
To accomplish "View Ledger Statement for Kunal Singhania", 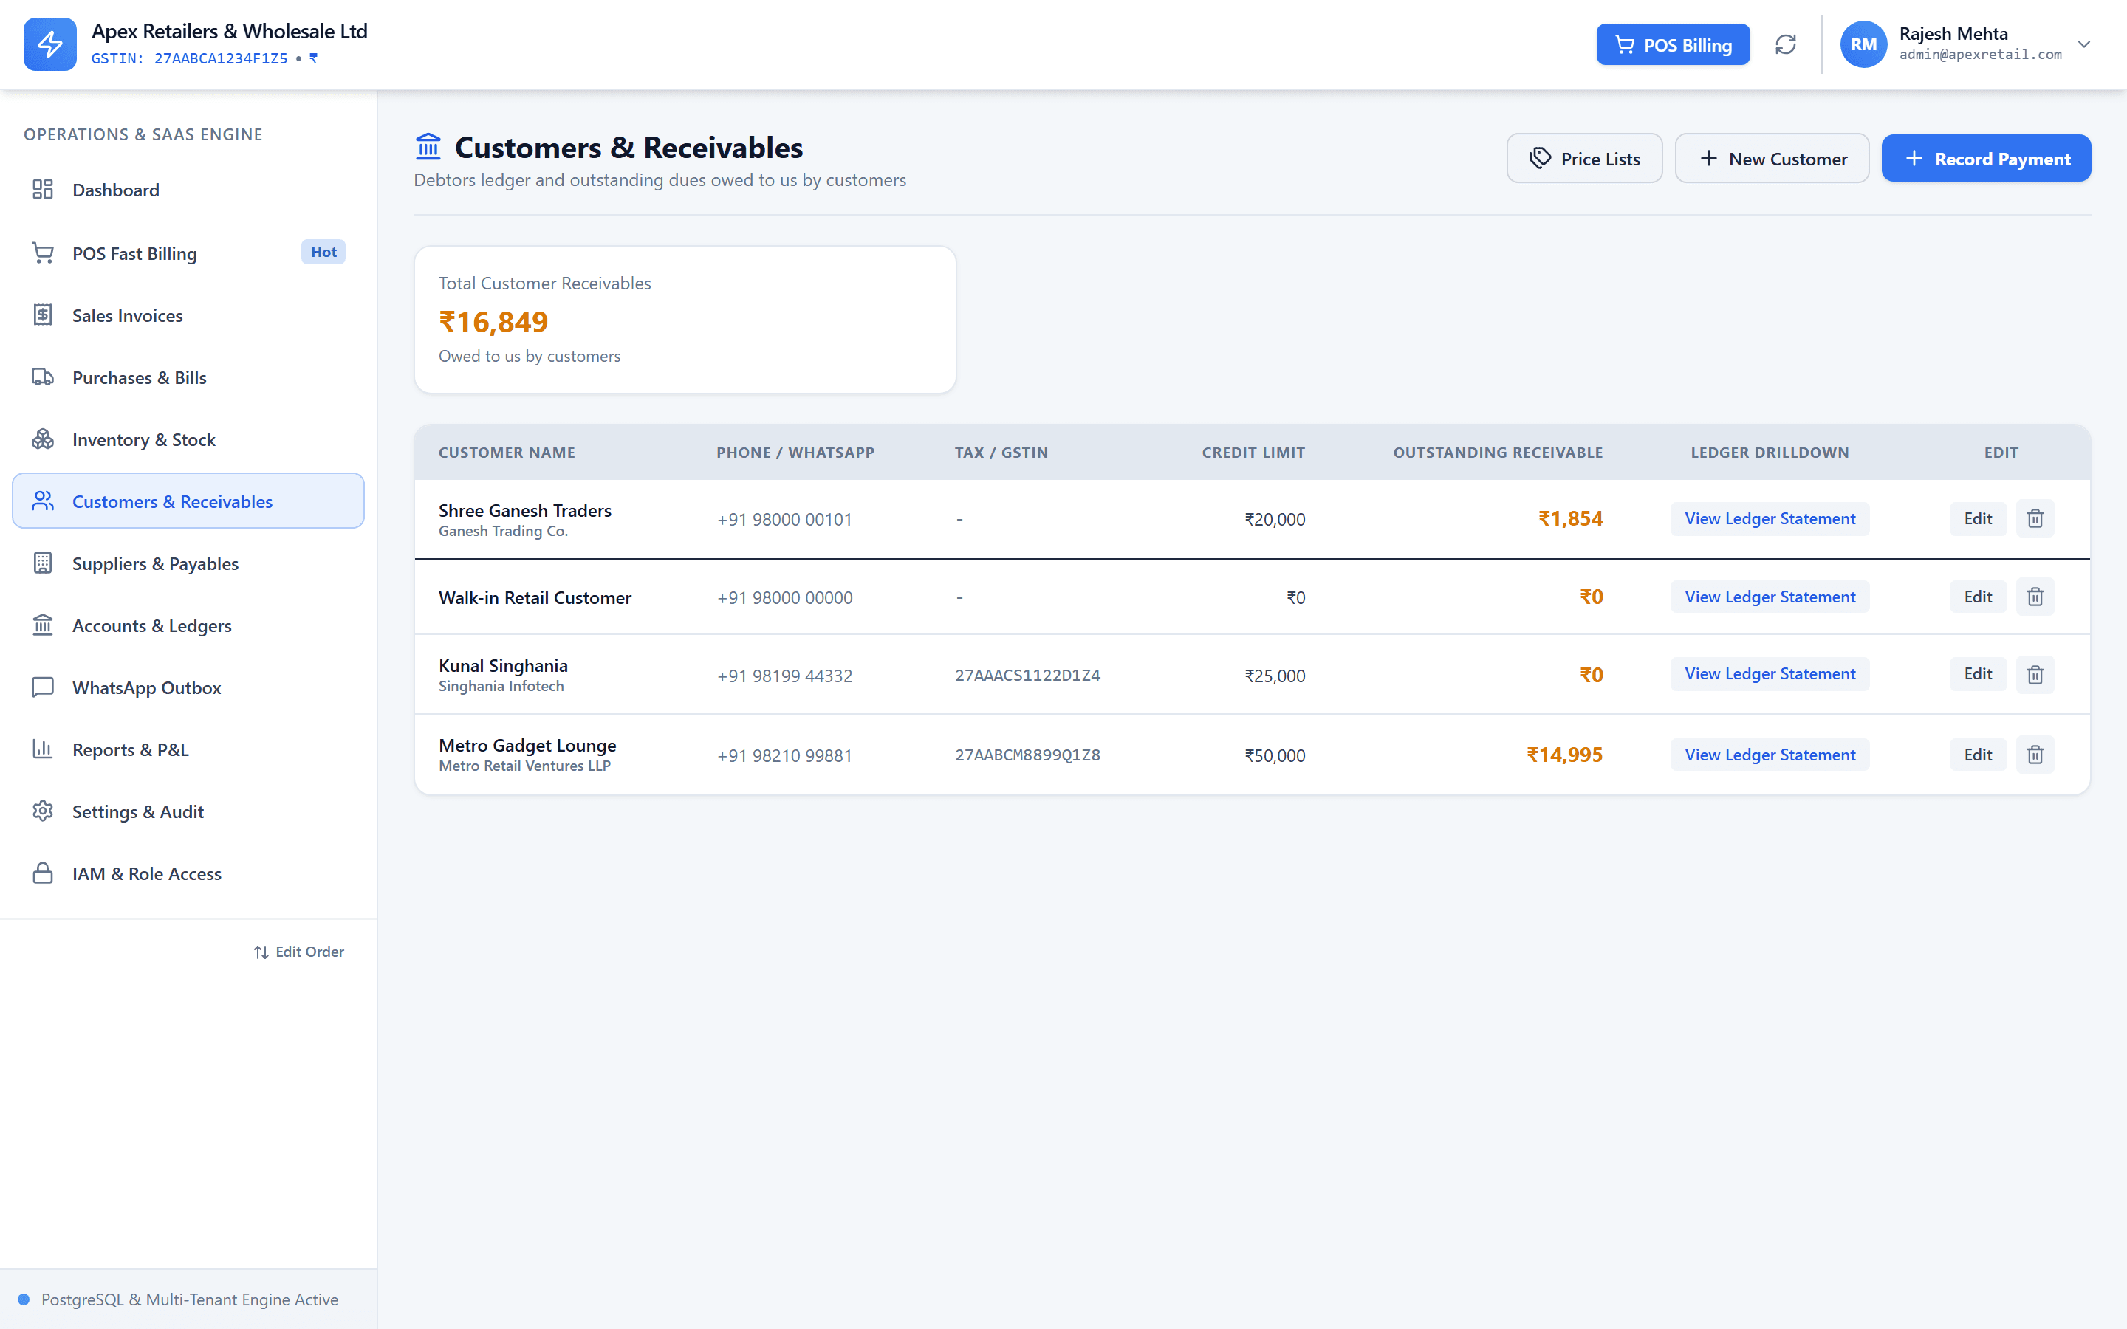I will 1770,674.
